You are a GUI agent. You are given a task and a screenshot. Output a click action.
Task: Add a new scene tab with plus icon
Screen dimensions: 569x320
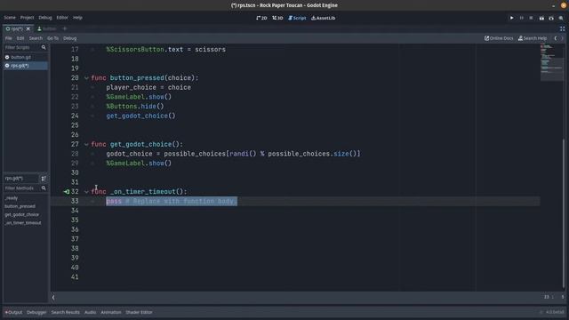(65, 28)
